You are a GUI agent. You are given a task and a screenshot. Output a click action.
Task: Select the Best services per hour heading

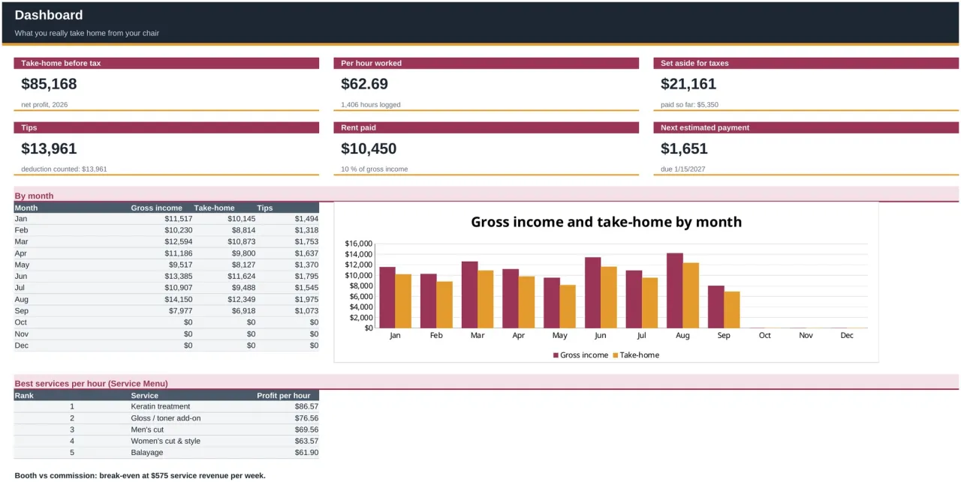92,384
